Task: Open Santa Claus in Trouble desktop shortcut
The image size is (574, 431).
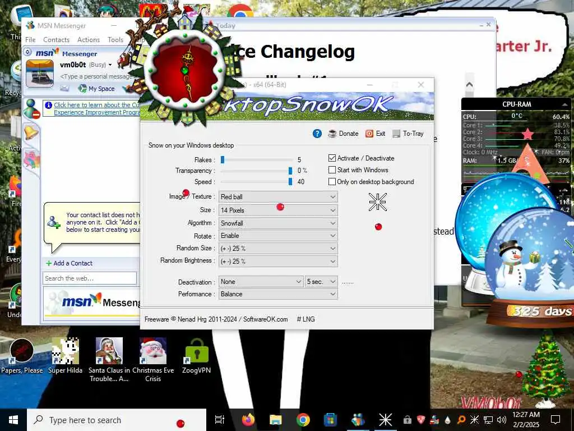Action: [x=109, y=359]
